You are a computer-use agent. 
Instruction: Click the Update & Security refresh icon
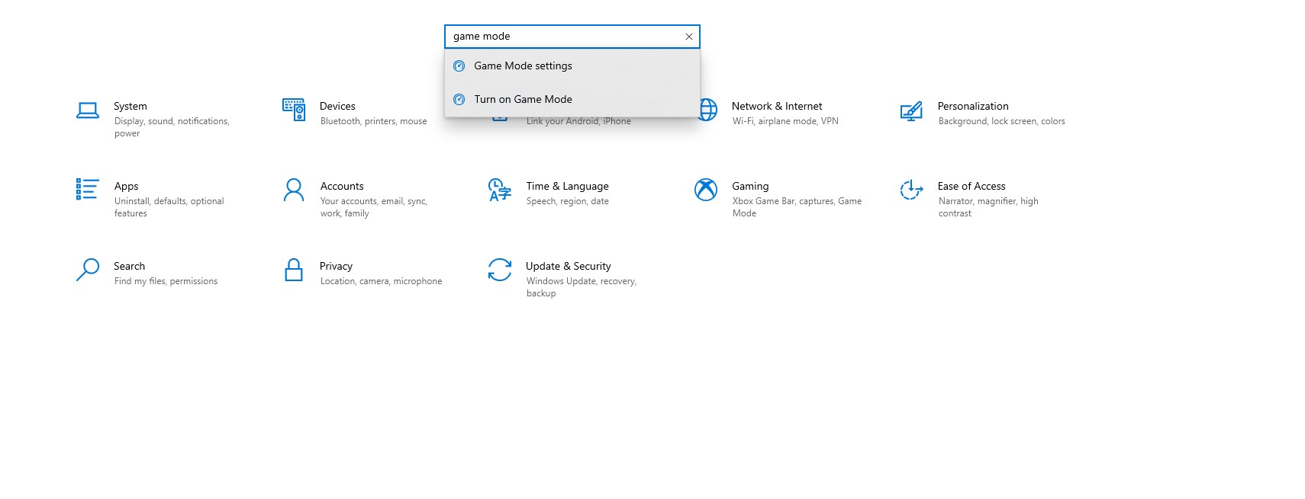pyautogui.click(x=500, y=270)
